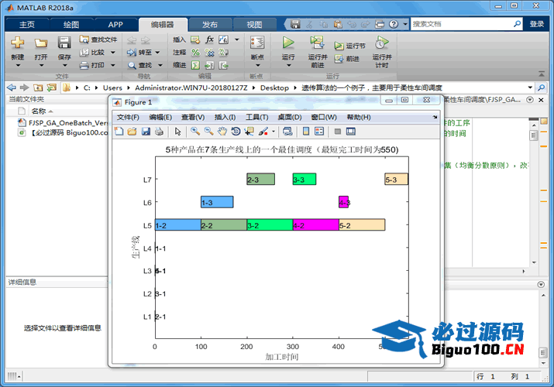Click the Print Figure icon in the figure toolbar
The image size is (554, 387).
tap(159, 132)
